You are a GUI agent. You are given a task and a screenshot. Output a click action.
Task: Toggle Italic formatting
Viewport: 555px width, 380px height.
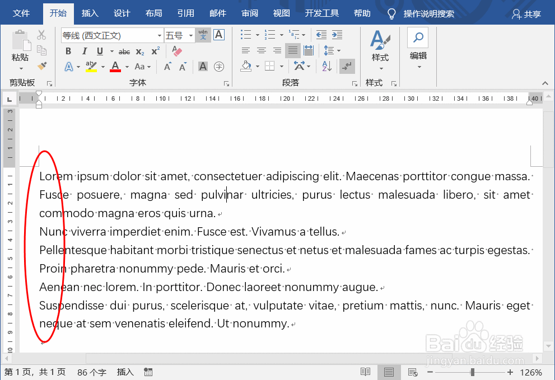[x=84, y=51]
